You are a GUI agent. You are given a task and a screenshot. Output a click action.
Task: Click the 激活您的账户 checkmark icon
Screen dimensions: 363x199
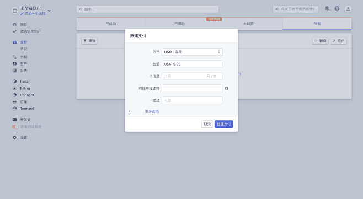point(14,31)
